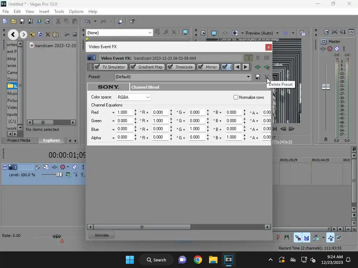Viewport: 358px width, 268px height.
Task: Click the Delete Preset X icon
Action: (266, 77)
